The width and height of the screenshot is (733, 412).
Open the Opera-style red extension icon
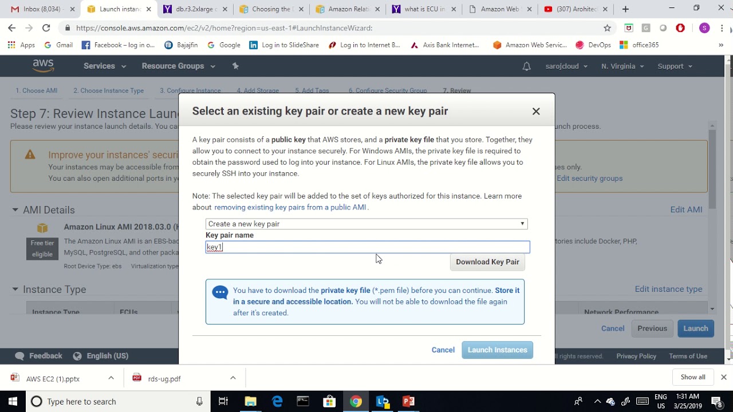click(680, 28)
